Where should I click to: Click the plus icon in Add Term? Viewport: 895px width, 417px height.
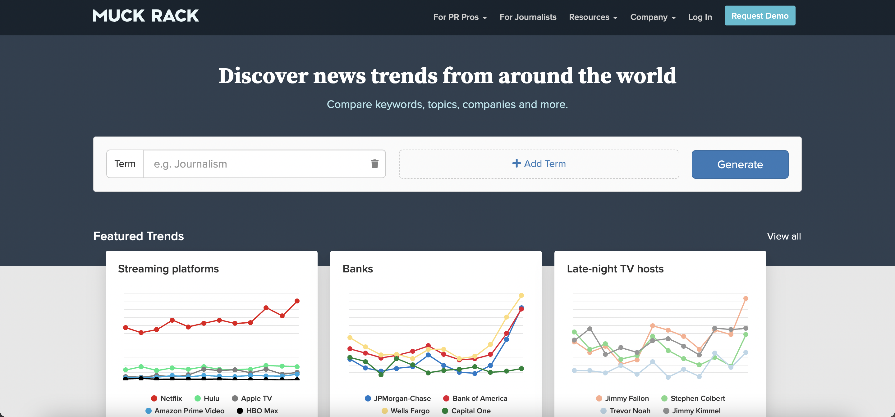tap(516, 164)
